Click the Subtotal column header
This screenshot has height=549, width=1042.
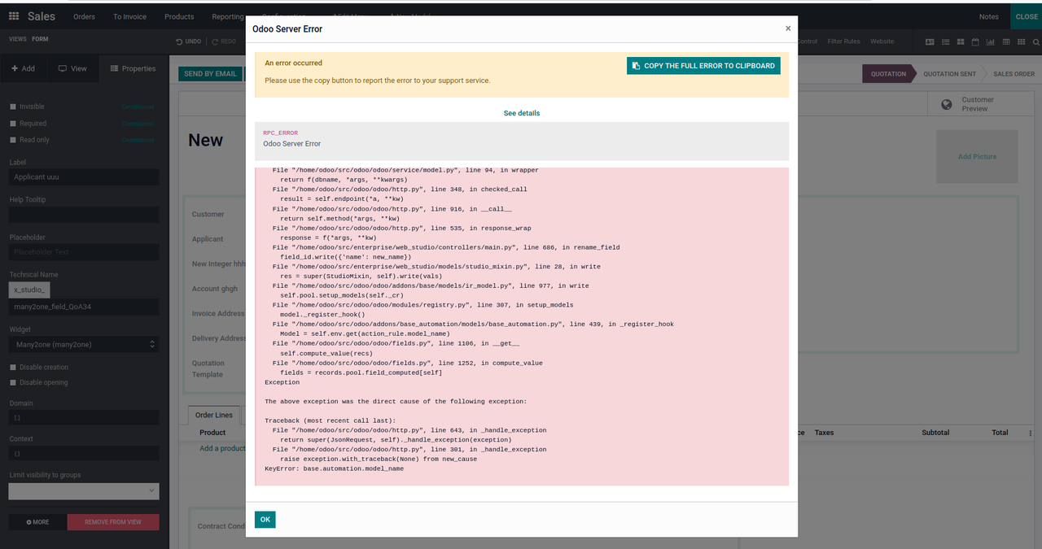[935, 433]
